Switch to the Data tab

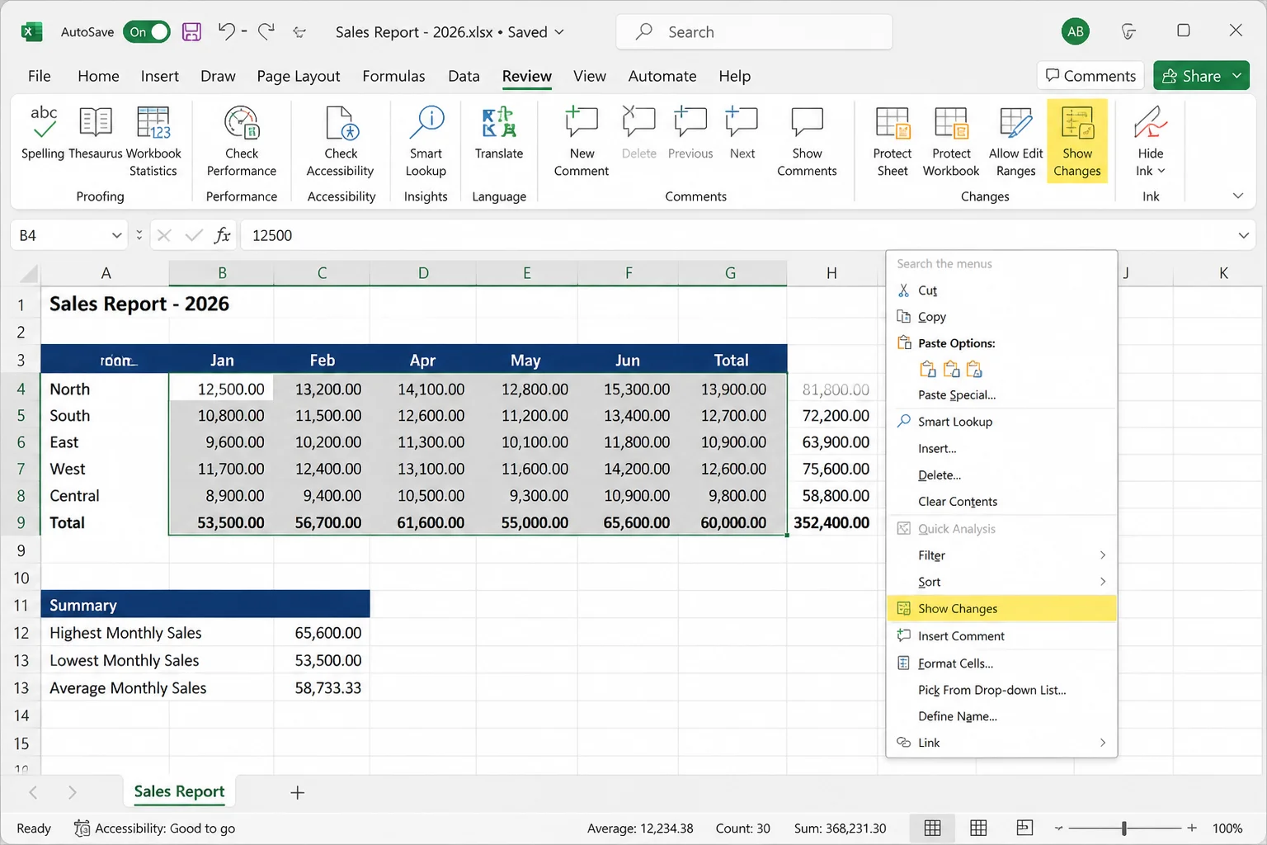pyautogui.click(x=464, y=76)
